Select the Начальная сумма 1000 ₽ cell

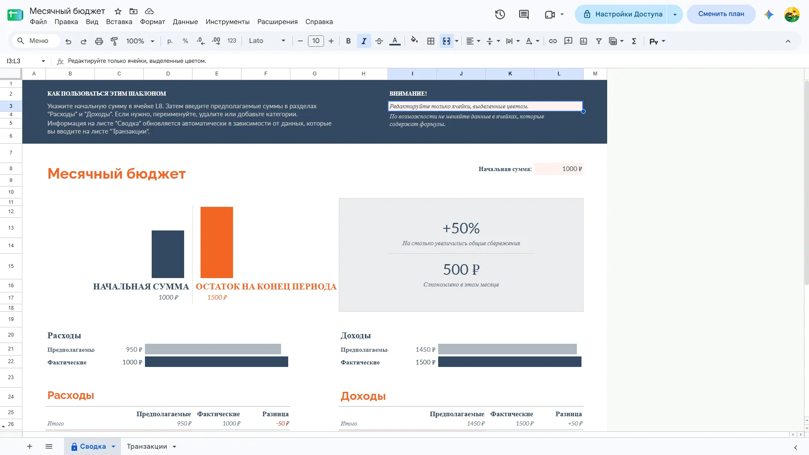coord(559,169)
